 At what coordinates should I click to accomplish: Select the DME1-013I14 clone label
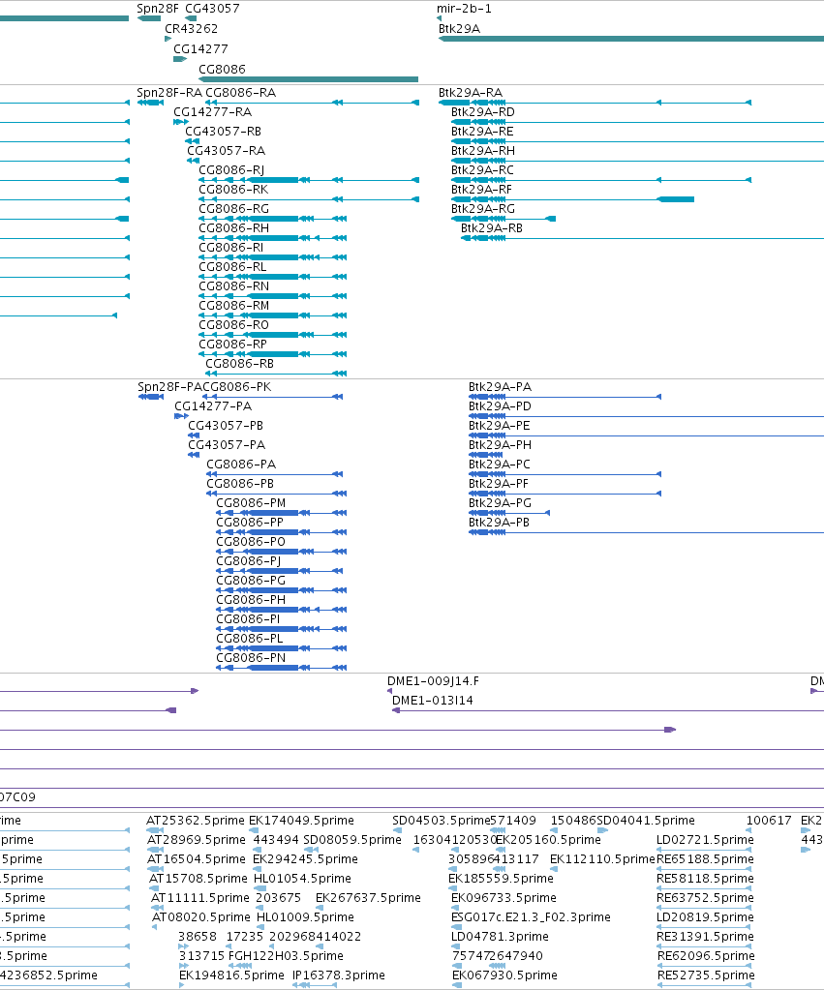[432, 701]
